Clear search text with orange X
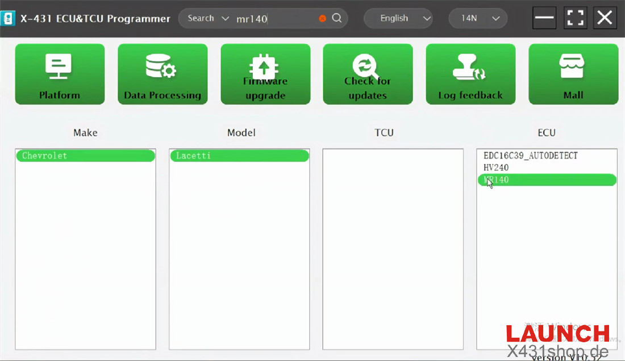 323,18
